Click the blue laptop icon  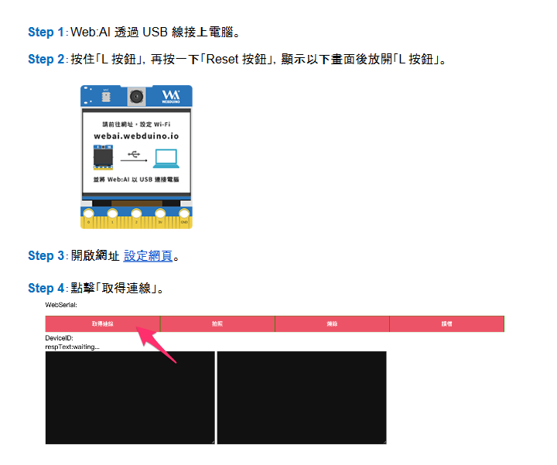click(x=166, y=159)
